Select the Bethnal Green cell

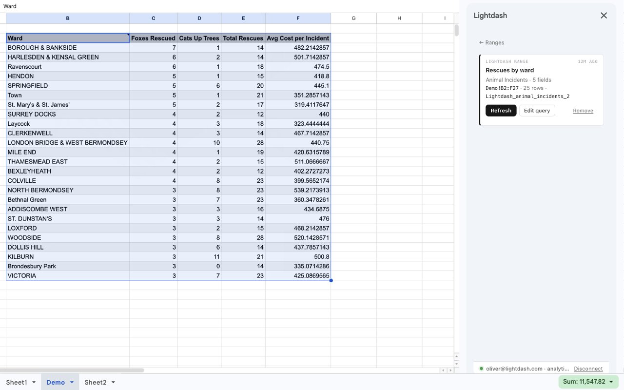point(68,200)
